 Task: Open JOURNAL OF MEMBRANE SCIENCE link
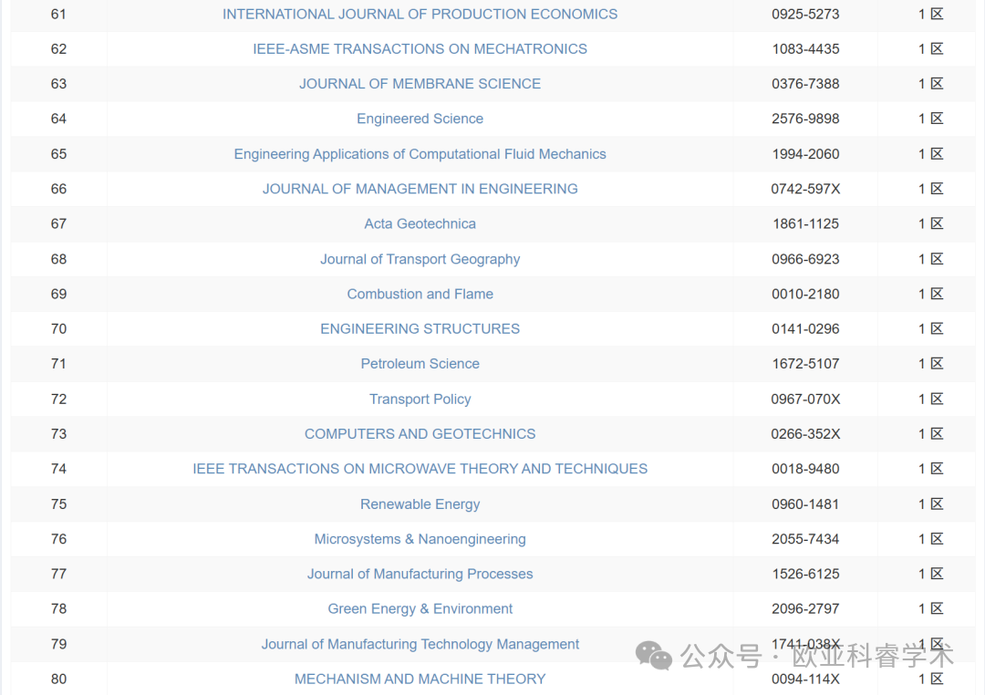420,84
